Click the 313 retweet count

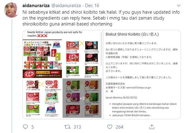pos(77,127)
